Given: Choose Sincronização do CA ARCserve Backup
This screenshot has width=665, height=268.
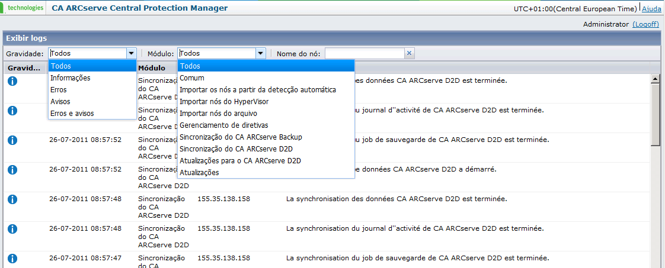Looking at the screenshot, I should [x=266, y=137].
